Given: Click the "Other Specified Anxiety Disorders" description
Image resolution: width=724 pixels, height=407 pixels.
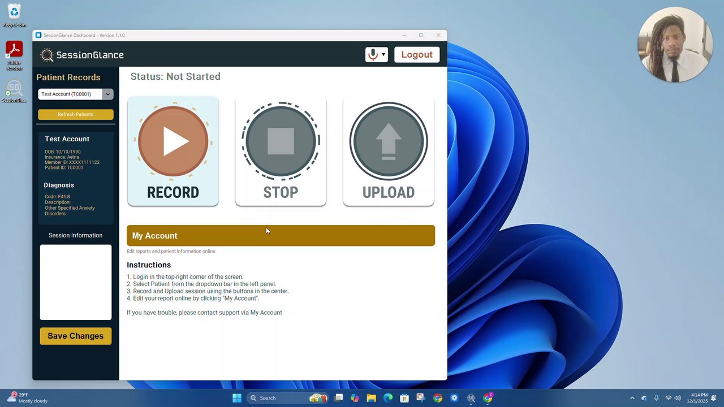Looking at the screenshot, I should [x=70, y=211].
